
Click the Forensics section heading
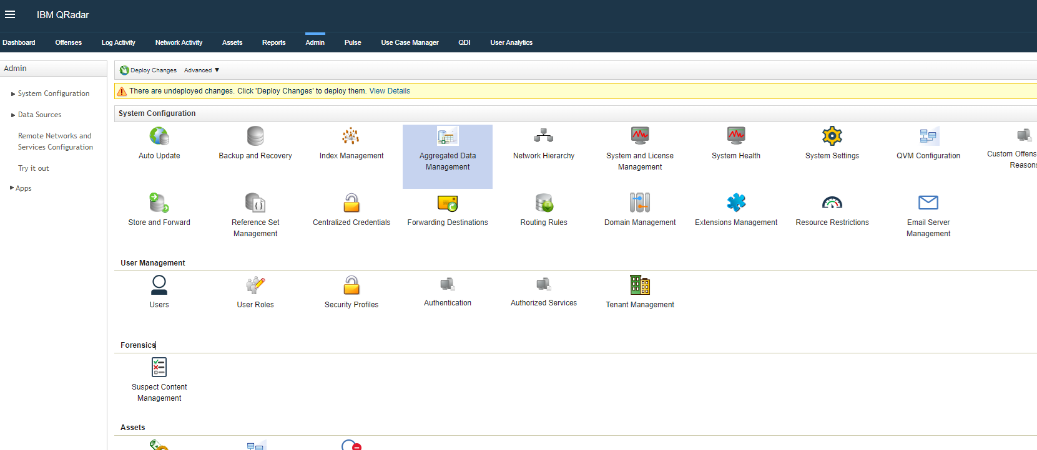[138, 345]
